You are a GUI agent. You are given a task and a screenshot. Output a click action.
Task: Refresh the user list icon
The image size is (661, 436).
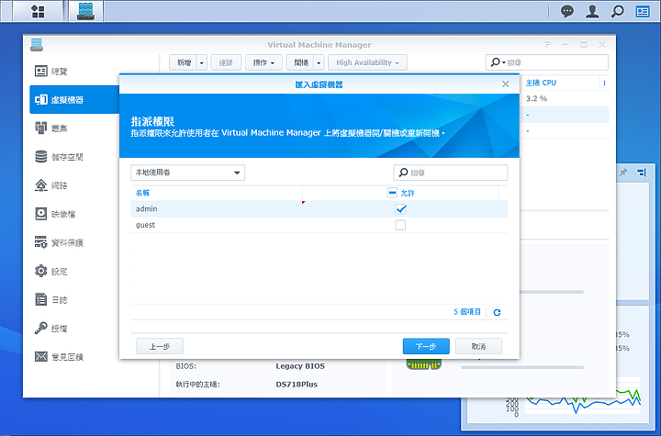497,312
